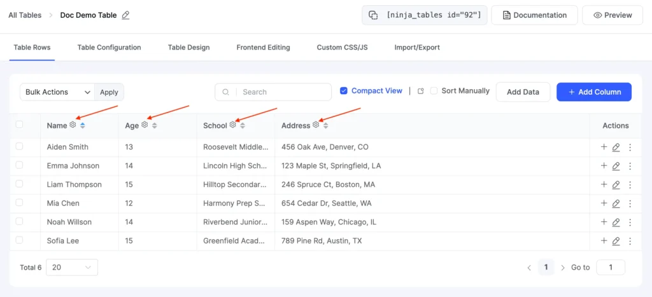Click the cell 789 Pine Rd, Austin, TX
The width and height of the screenshot is (652, 297).
click(322, 241)
